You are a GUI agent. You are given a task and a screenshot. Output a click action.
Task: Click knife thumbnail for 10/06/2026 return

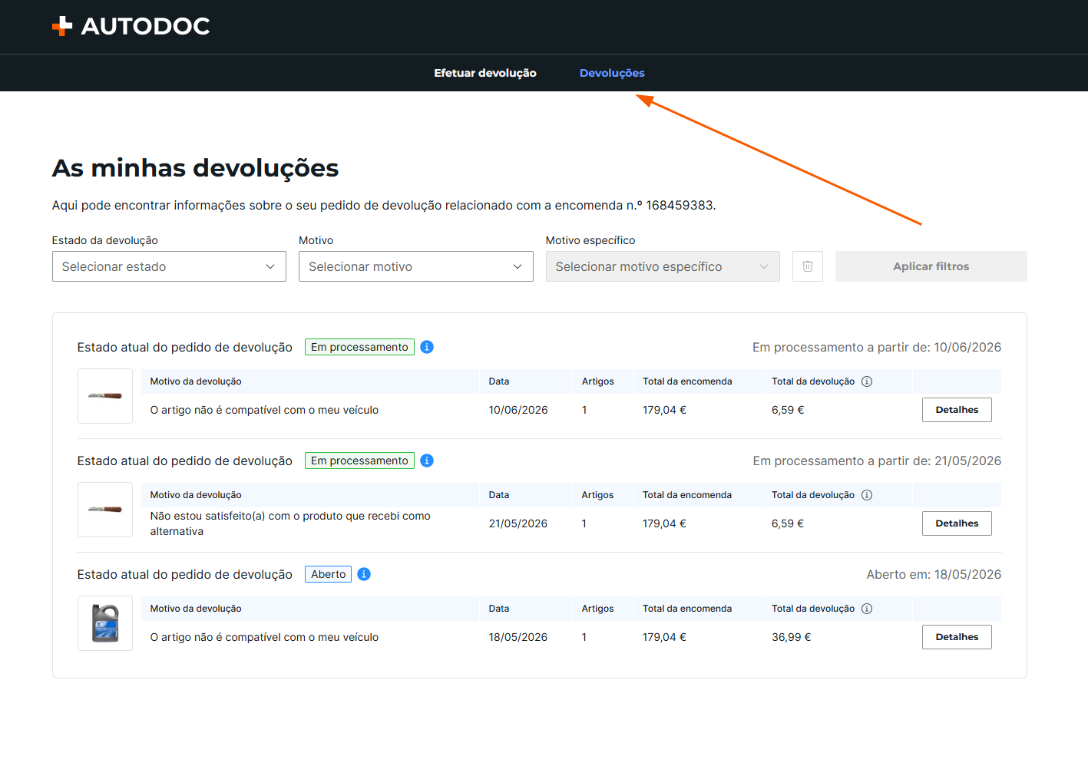(x=105, y=396)
